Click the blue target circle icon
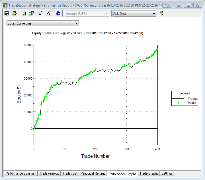Viewport: 205px width, 180px height. tap(58, 13)
